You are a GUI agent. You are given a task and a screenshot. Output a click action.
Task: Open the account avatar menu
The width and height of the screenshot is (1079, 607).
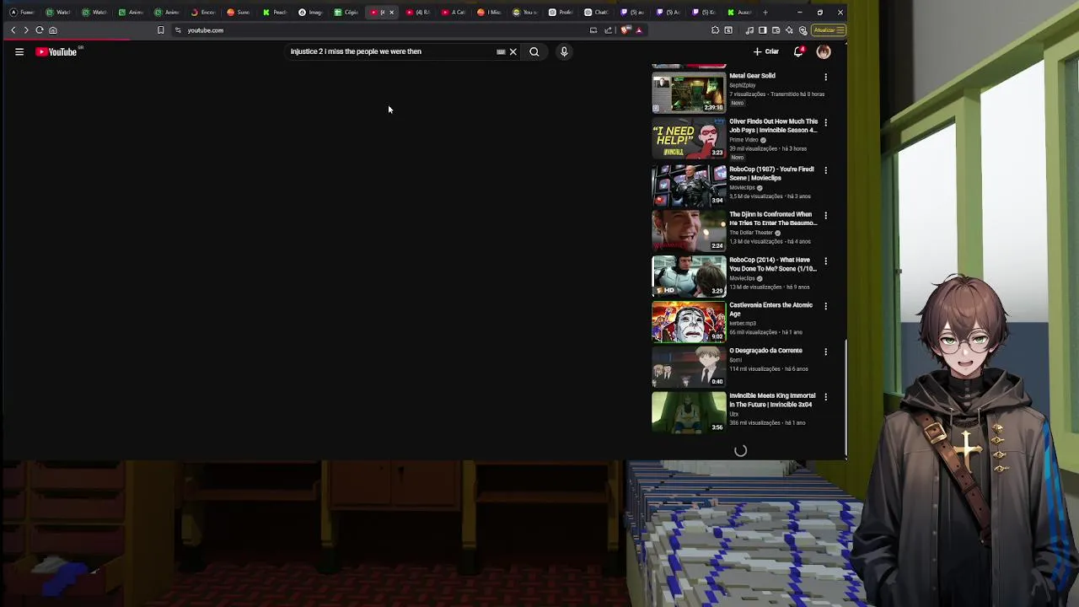pos(824,52)
